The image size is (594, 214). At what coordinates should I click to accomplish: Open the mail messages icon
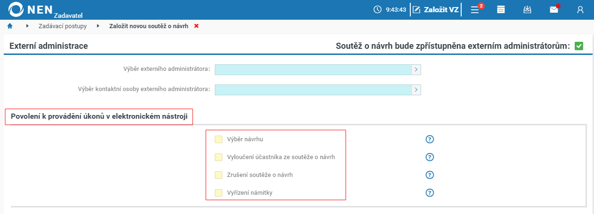[x=554, y=9]
